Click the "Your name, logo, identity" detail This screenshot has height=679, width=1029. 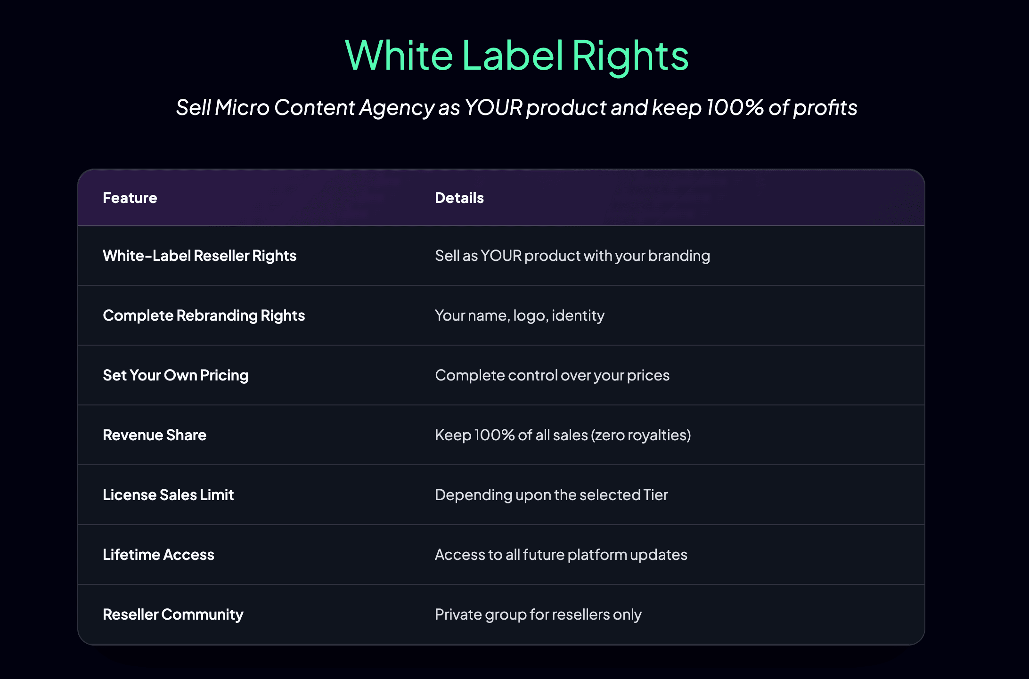click(x=519, y=315)
